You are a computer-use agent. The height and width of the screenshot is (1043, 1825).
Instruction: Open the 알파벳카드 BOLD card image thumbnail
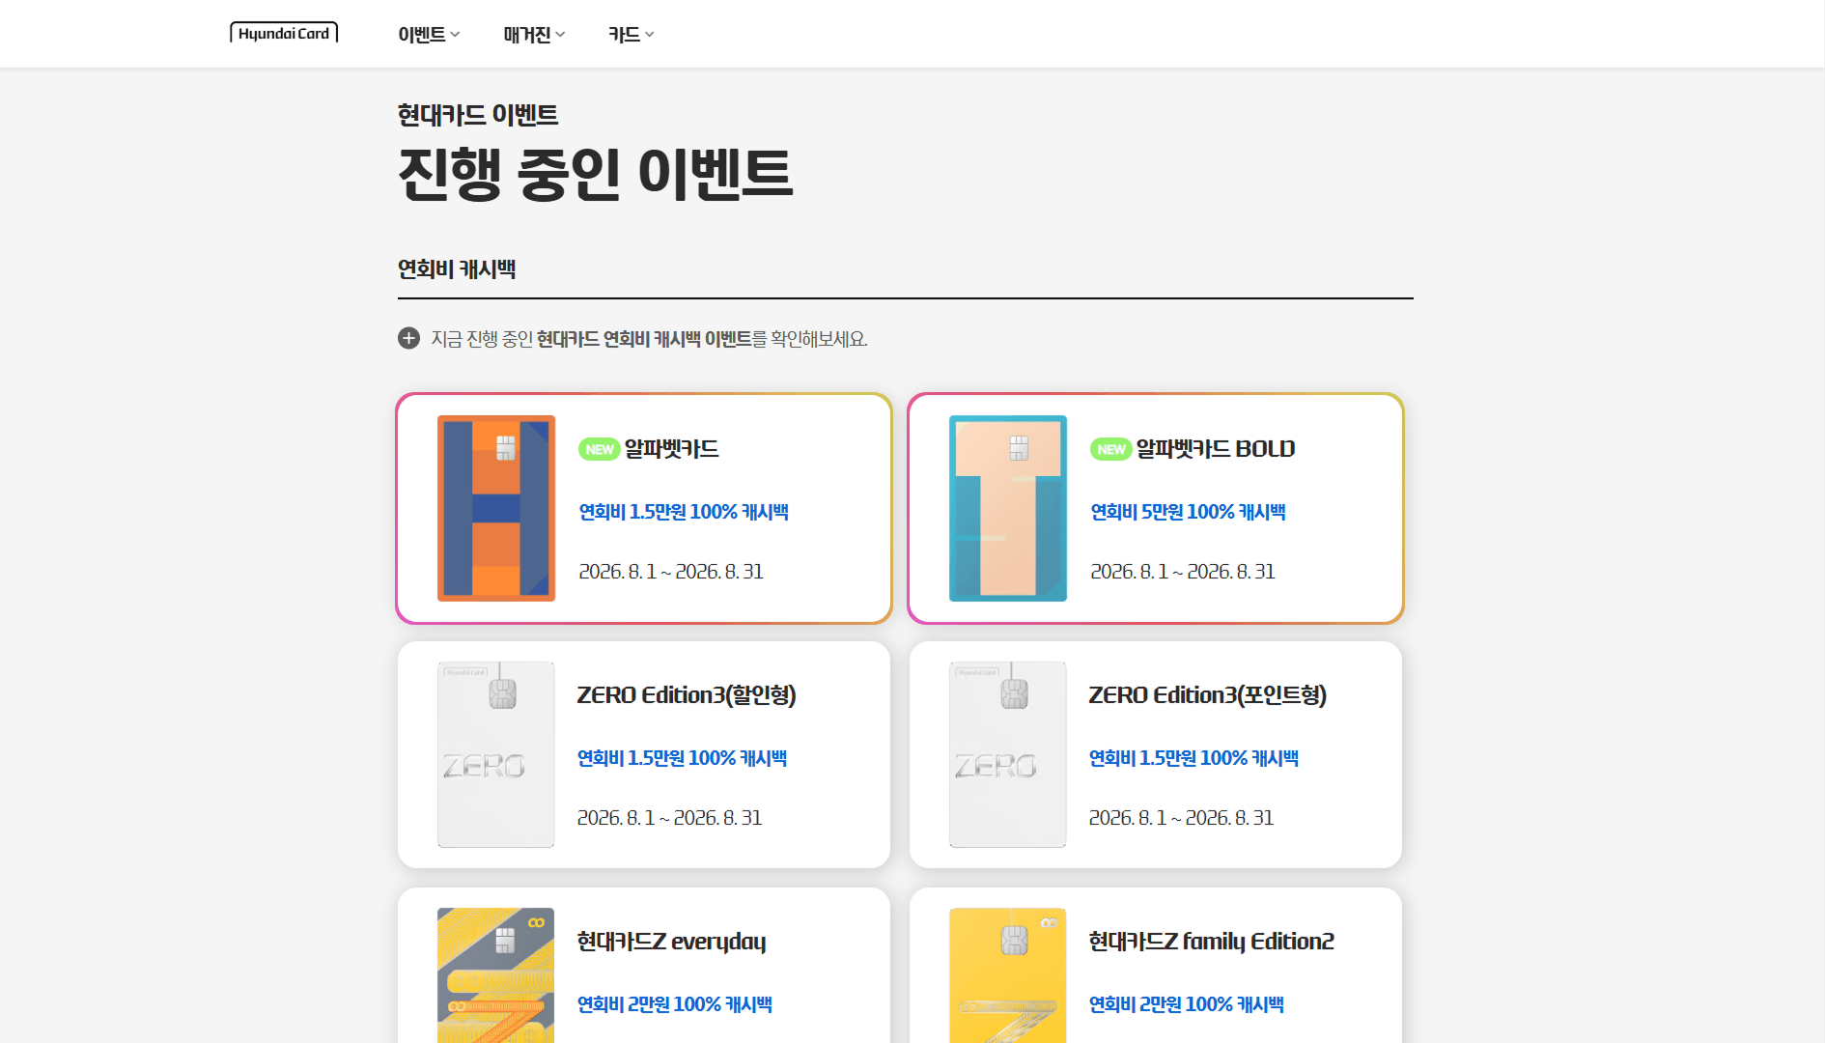[x=1008, y=508]
